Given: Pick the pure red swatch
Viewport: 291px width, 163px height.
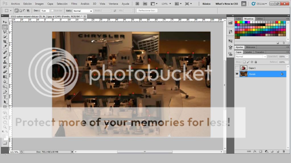Looking at the screenshot, I should [236, 22].
